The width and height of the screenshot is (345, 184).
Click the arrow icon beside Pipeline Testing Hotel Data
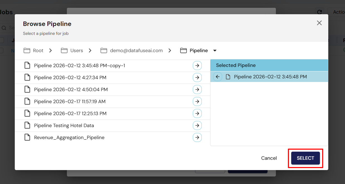point(197,125)
